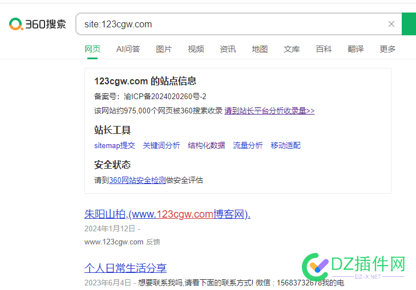This screenshot has width=416, height=290.
Task: Open the 结构化数据 link
Action: click(207, 145)
